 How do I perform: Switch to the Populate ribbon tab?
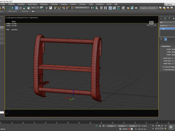coord(25,11)
